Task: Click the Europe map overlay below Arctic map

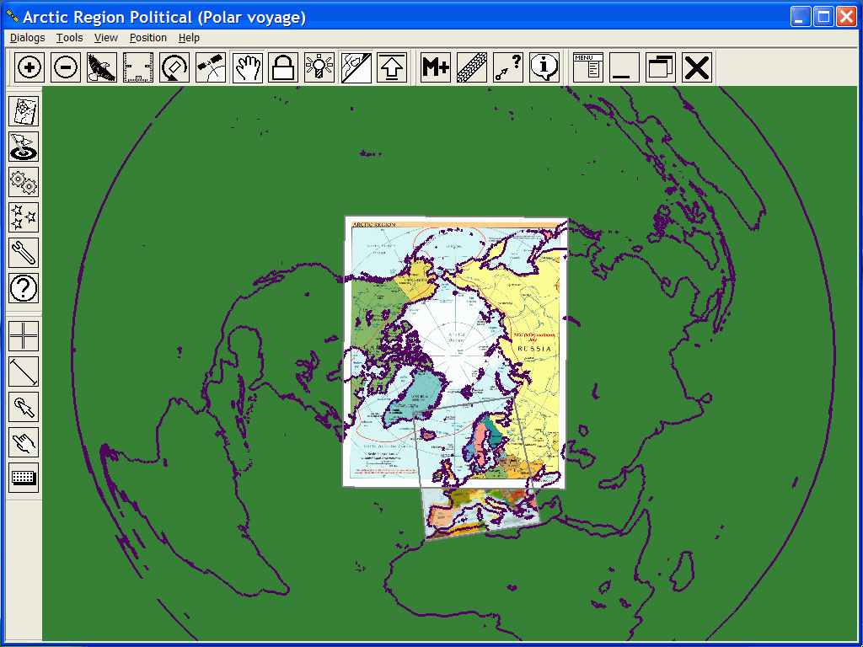Action: [x=481, y=513]
